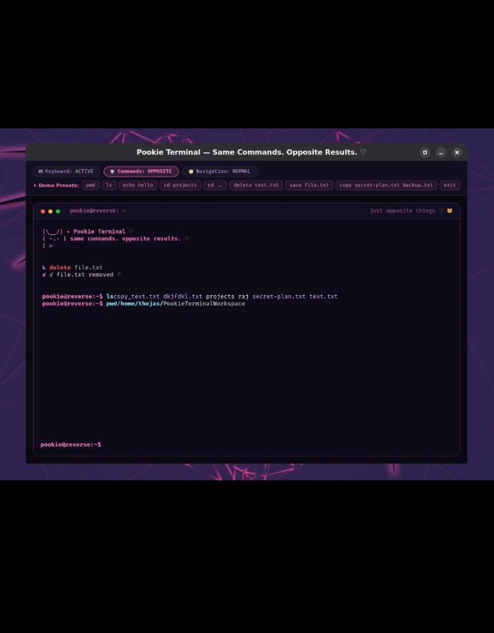Run the ls demo preset

109,185
